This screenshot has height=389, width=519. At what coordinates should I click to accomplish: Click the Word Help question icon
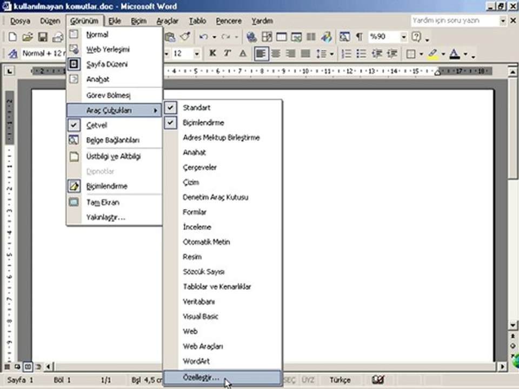[416, 37]
